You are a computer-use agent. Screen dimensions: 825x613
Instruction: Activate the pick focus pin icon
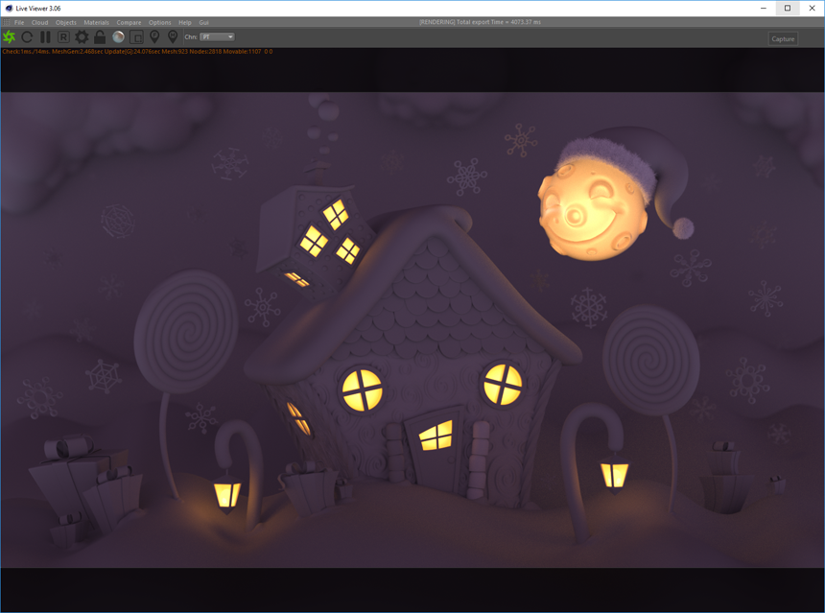(x=154, y=36)
